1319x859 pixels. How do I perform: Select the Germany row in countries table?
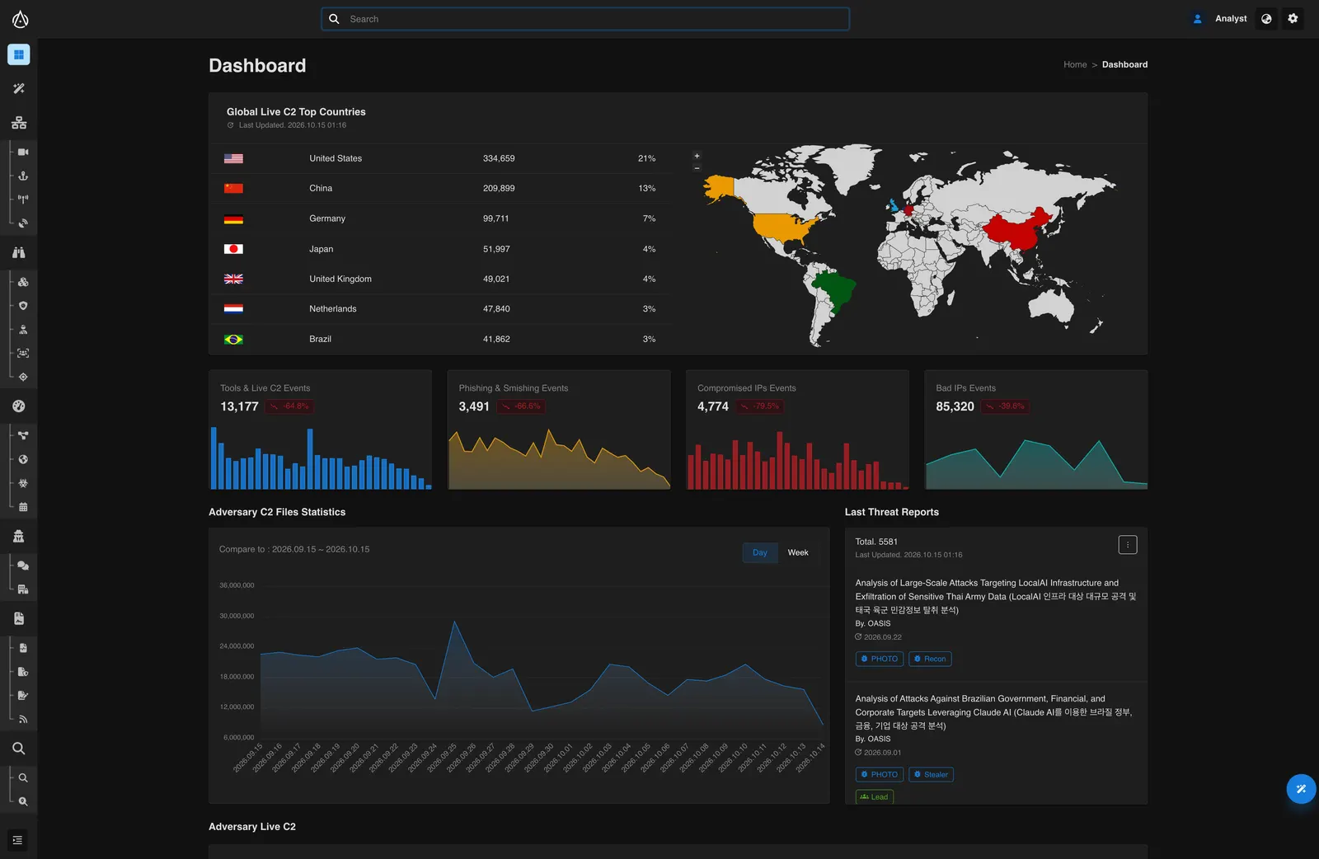click(440, 218)
